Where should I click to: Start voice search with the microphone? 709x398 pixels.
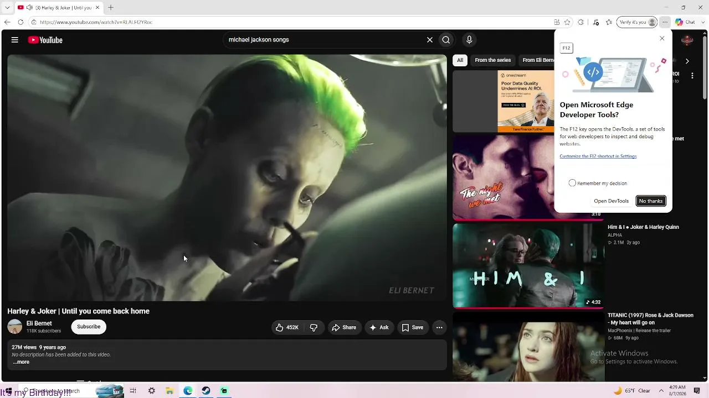[469, 40]
